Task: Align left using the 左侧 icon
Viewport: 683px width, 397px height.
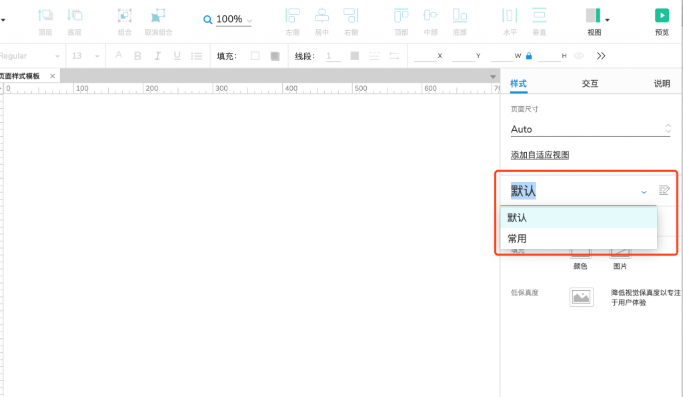Action: click(x=292, y=15)
